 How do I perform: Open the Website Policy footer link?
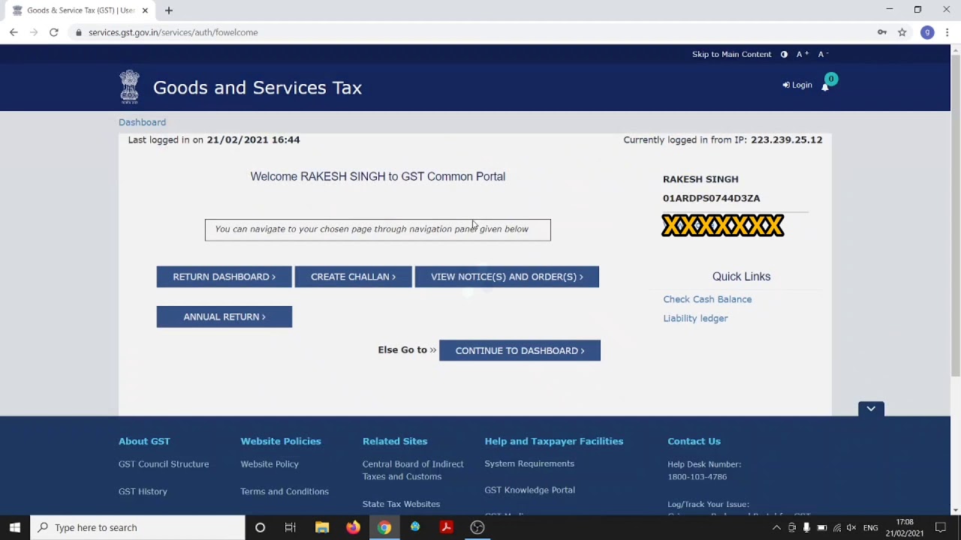[270, 464]
